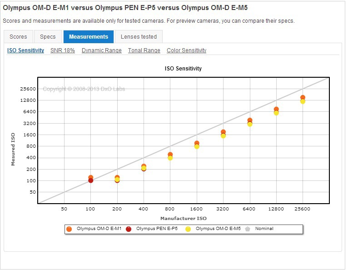
Task: Select the orange E-M1 point at ISO 3200
Action: [x=223, y=132]
